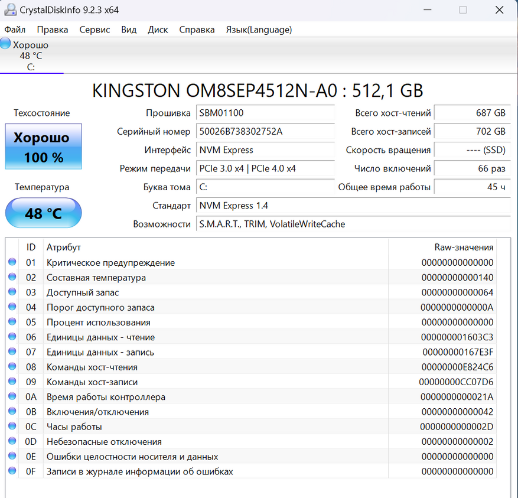Select Ошибки целостности носителя и данных text
Viewport: 518px width, 498px height.
point(132,457)
